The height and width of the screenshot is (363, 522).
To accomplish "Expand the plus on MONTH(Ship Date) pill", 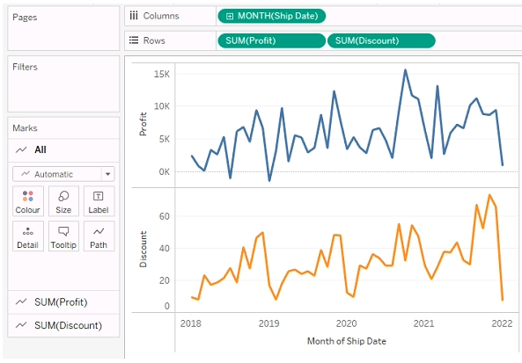I will pos(230,17).
